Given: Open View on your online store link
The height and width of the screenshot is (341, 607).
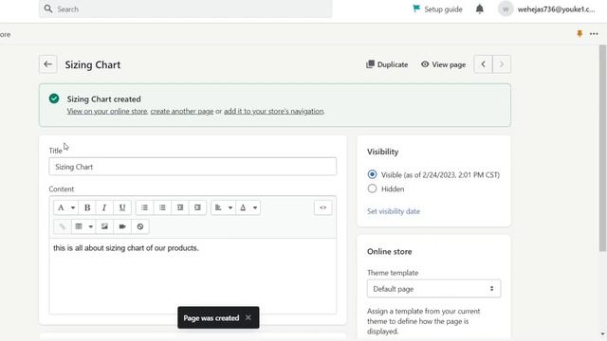Looking at the screenshot, I should tap(107, 112).
